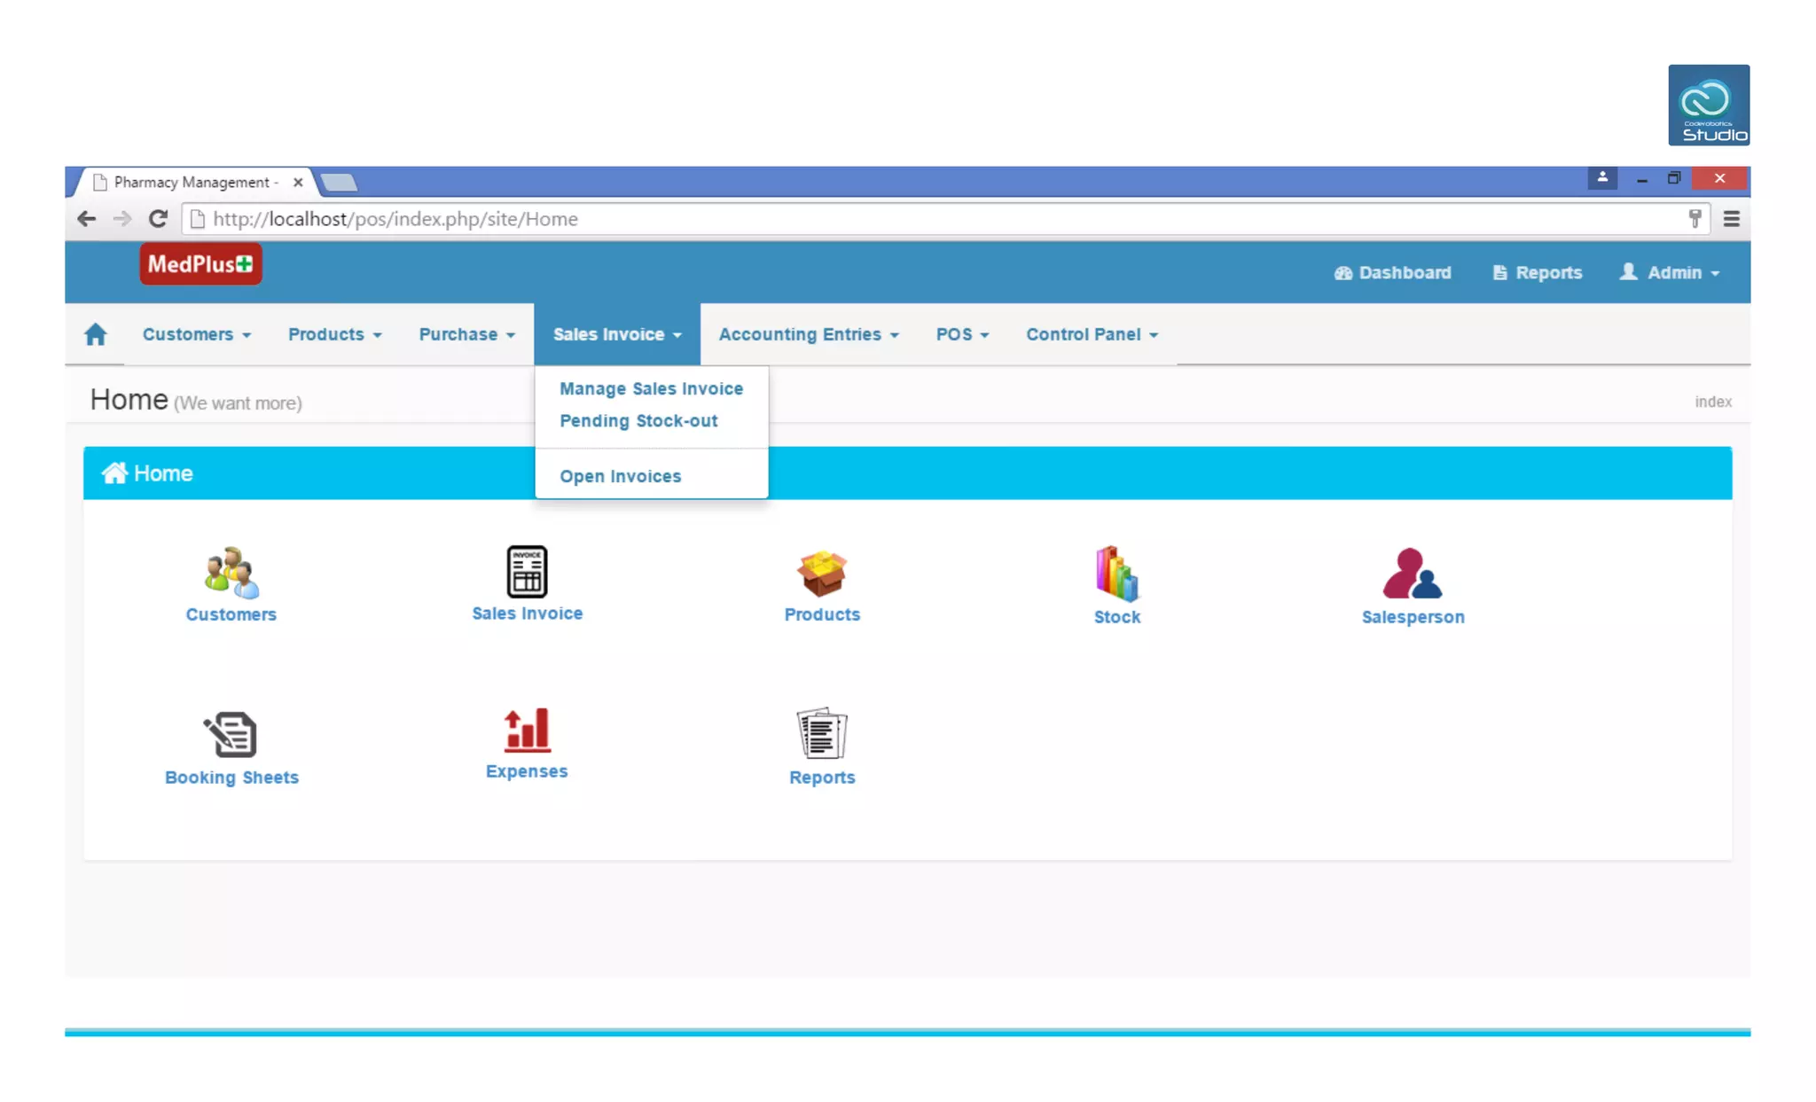Image resolution: width=1816 pixels, height=1102 pixels.
Task: Open the Booking Sheets icon
Action: (231, 734)
